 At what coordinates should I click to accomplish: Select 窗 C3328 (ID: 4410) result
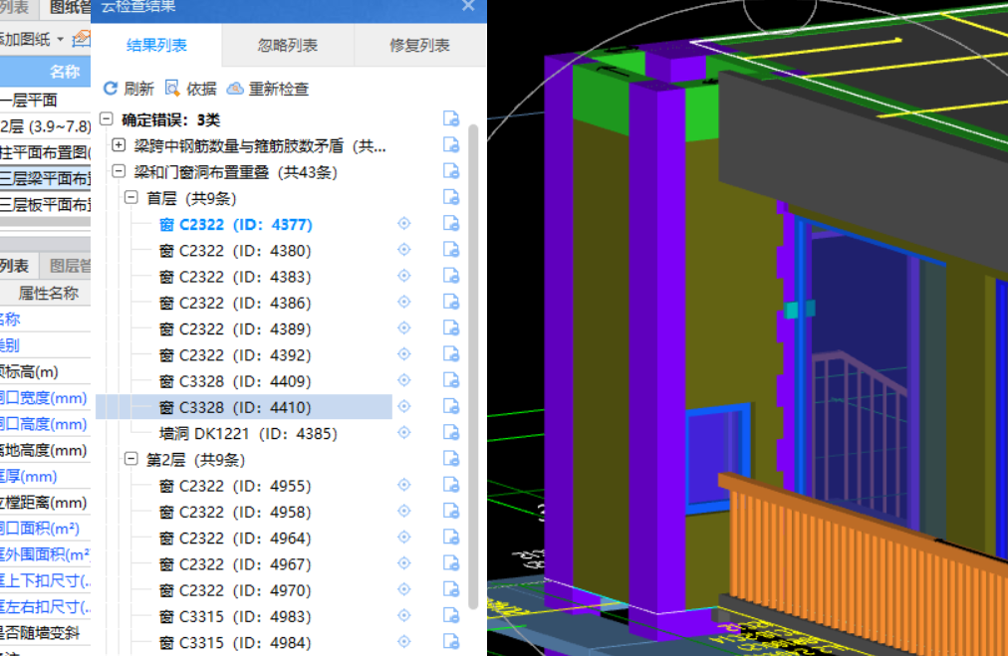click(x=235, y=407)
